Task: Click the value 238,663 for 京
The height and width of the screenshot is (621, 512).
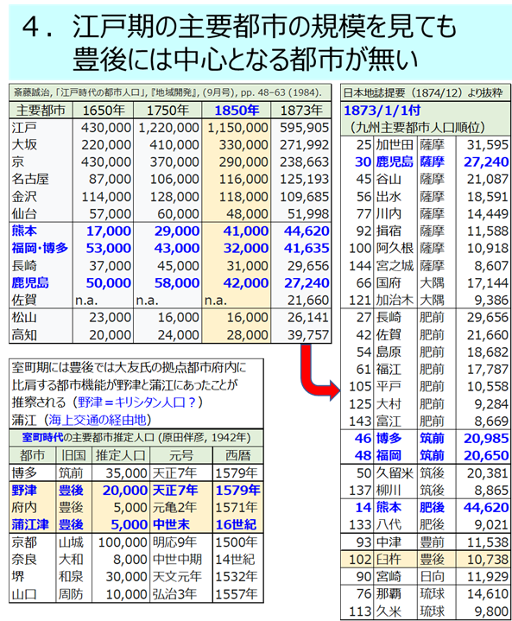Action: tap(304, 162)
